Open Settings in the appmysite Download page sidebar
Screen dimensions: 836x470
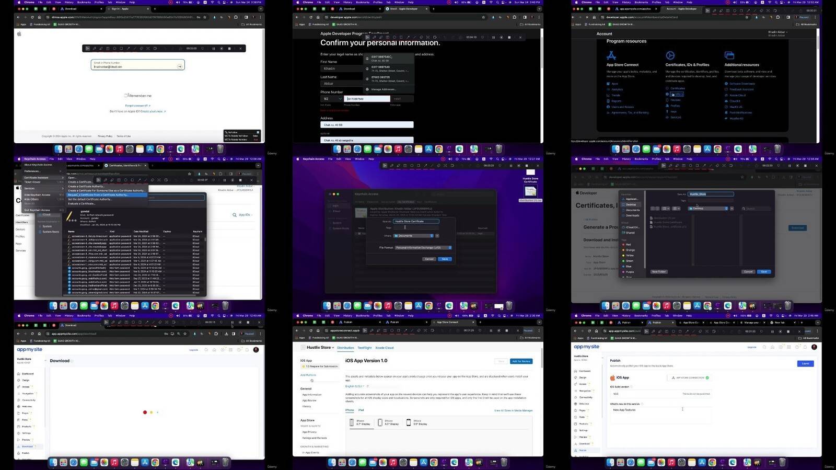[25, 433]
